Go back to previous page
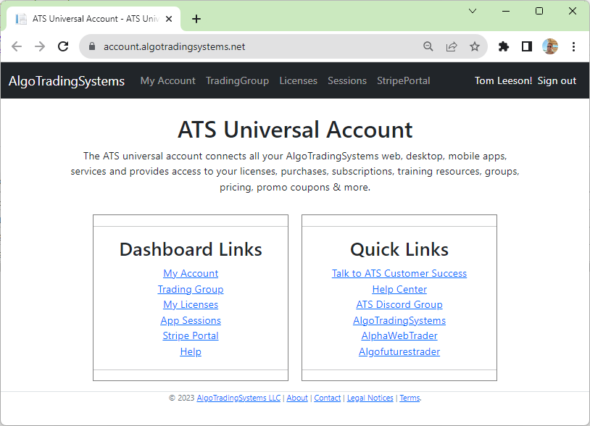Viewport: 590px width, 426px height. click(17, 46)
